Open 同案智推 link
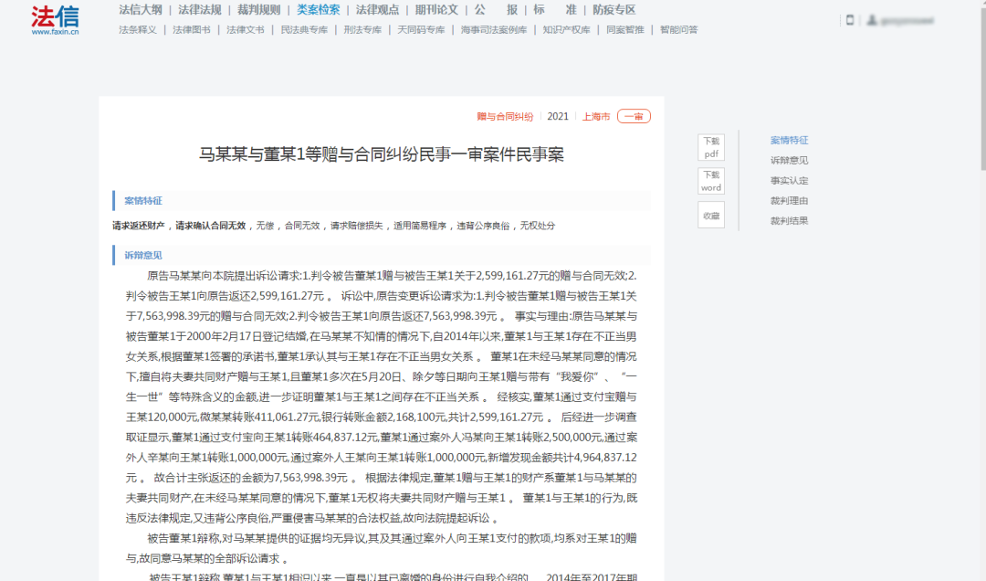This screenshot has height=581, width=986. click(x=625, y=29)
